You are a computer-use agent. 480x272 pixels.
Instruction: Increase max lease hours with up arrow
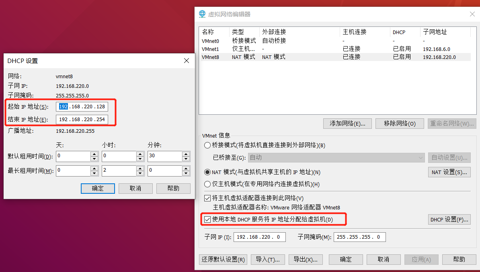[x=140, y=168]
